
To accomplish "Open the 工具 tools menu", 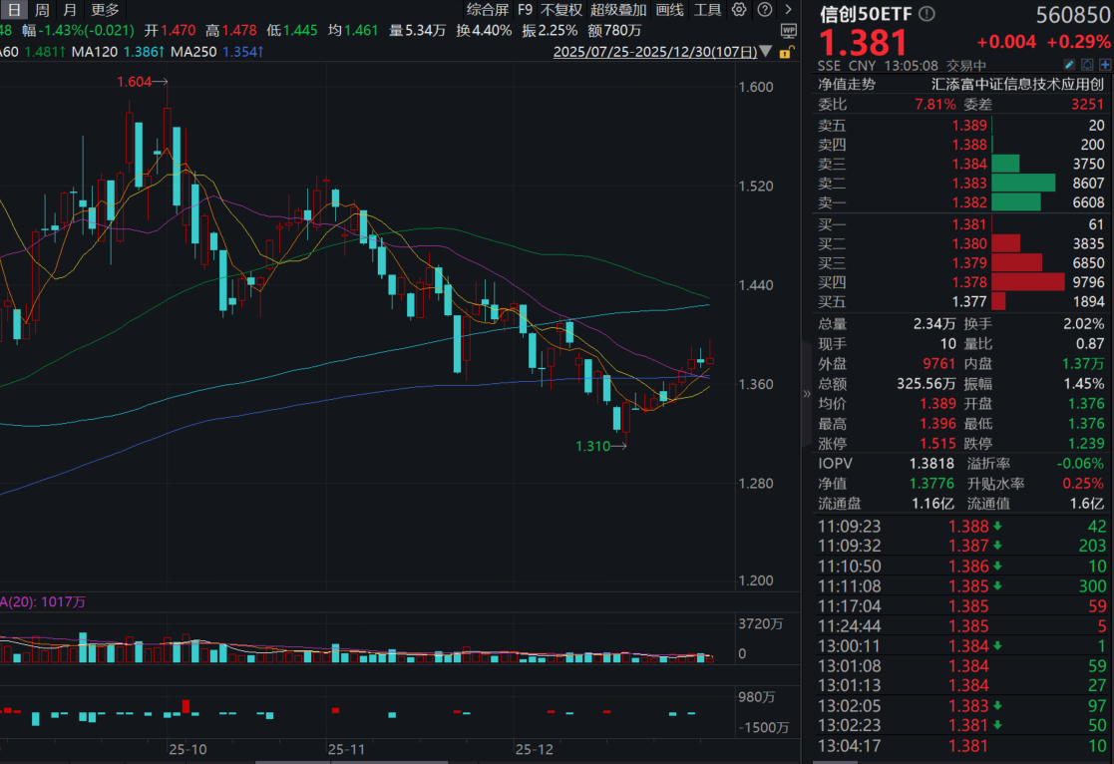I will pos(707,10).
